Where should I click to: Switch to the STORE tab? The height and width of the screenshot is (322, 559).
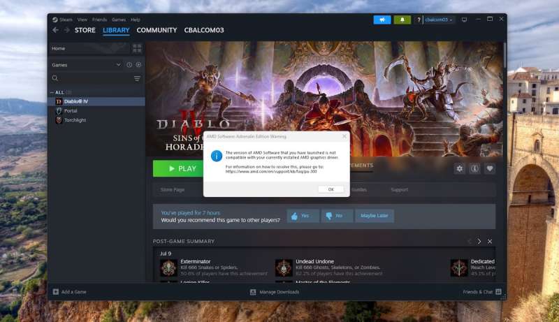(x=85, y=30)
